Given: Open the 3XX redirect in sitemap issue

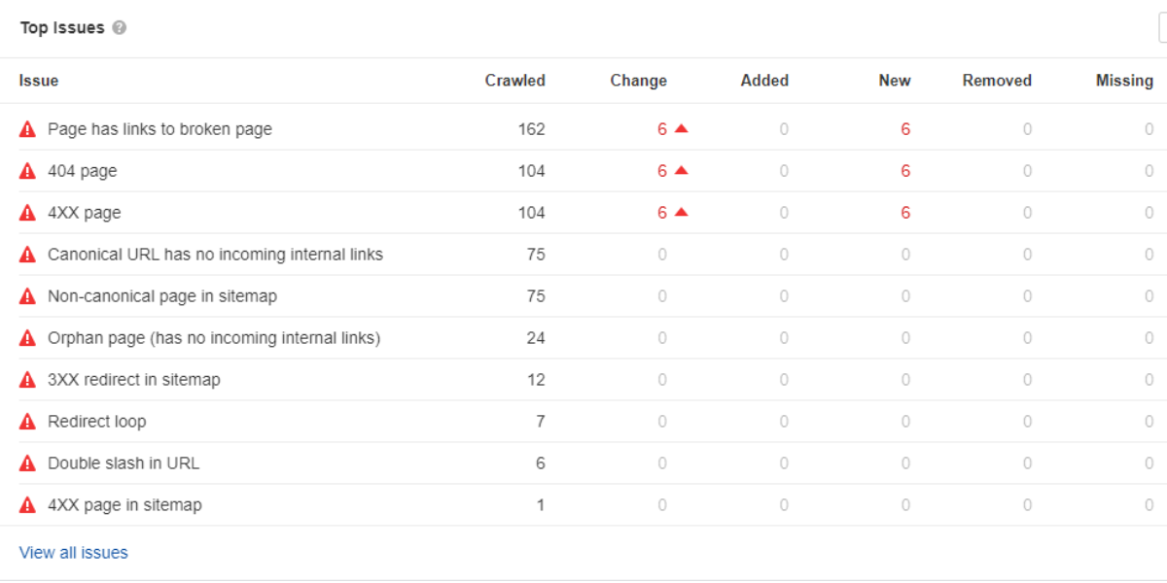Looking at the screenshot, I should [133, 380].
